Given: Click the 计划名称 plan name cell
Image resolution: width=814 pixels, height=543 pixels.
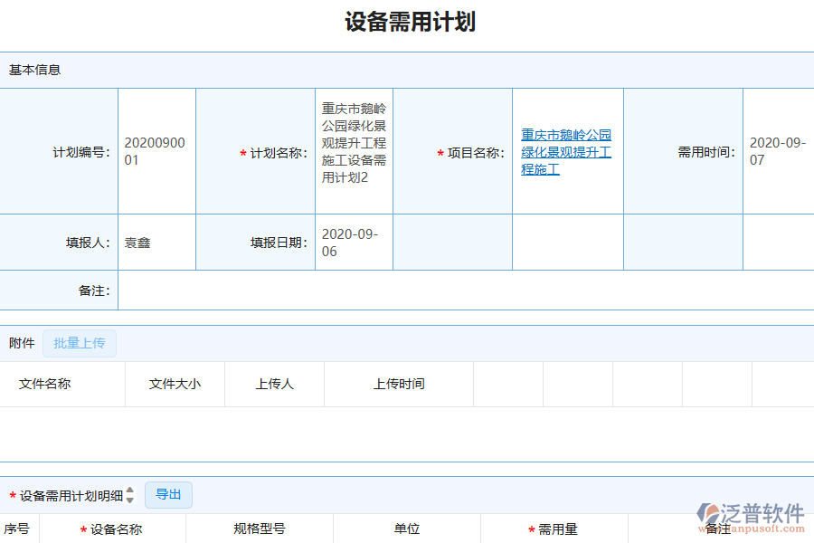Looking at the screenshot, I should coord(353,151).
